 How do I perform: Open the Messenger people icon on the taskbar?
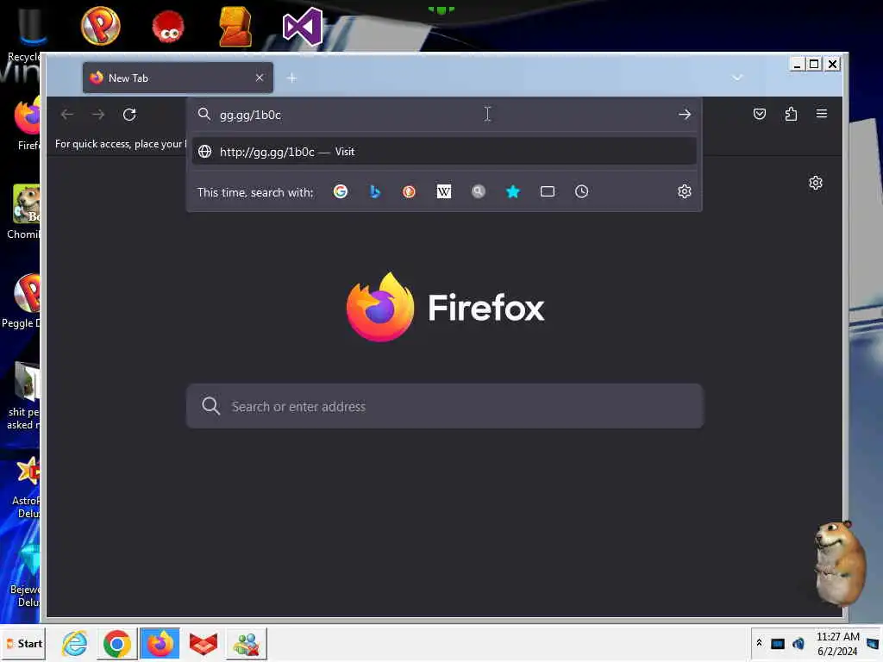[x=246, y=643]
